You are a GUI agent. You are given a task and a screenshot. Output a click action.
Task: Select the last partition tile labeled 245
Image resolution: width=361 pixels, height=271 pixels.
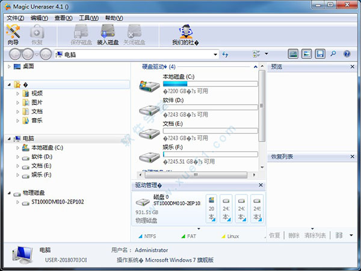click(x=257, y=209)
